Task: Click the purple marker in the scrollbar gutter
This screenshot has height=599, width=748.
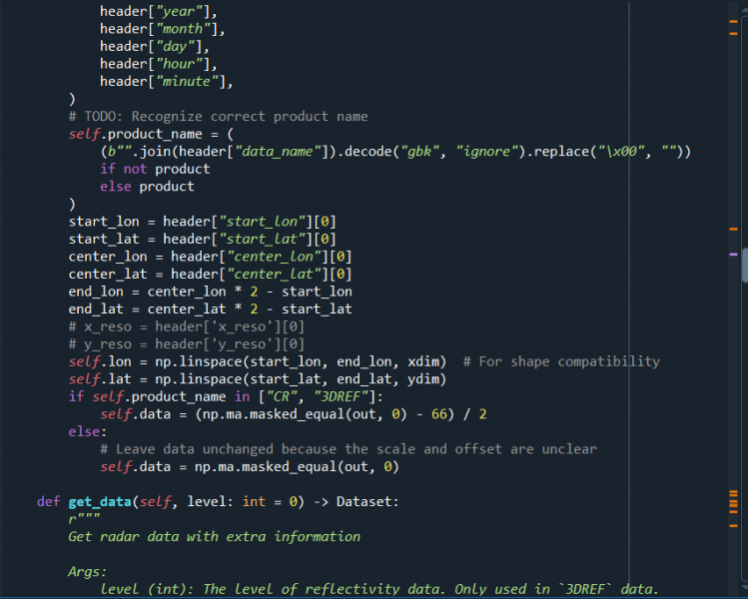Action: coord(734,256)
